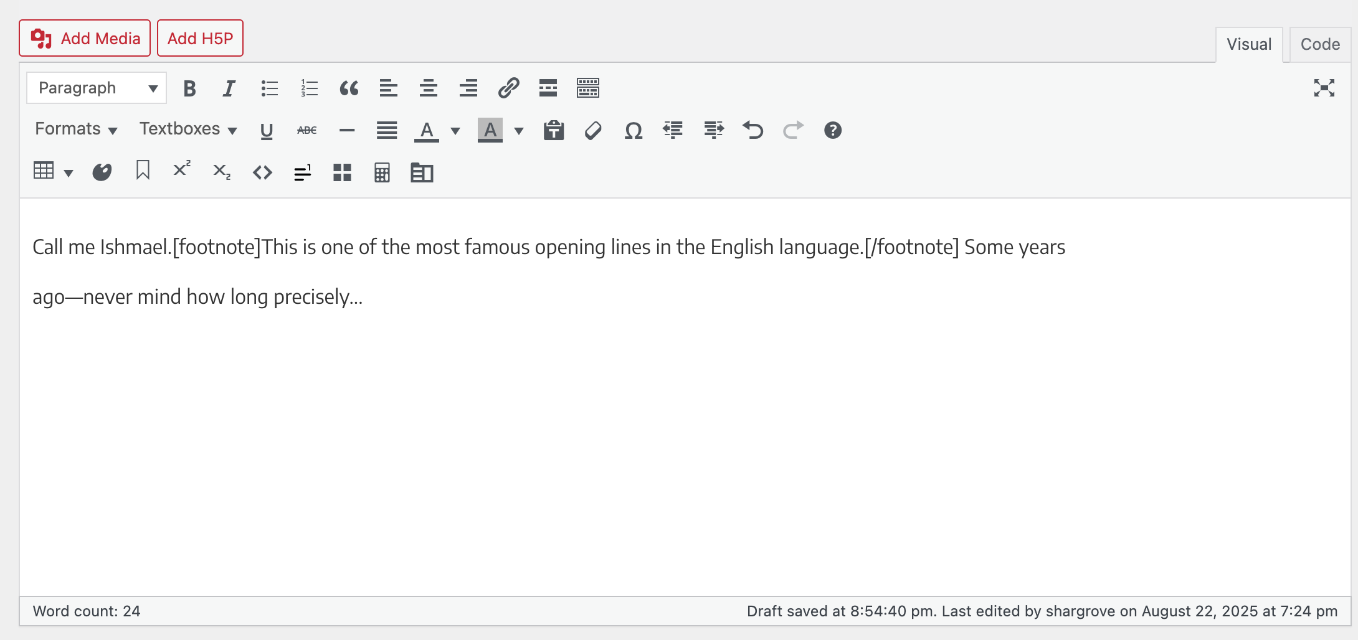Click the Paste as text icon
Screen dimensions: 1358x640
553,131
